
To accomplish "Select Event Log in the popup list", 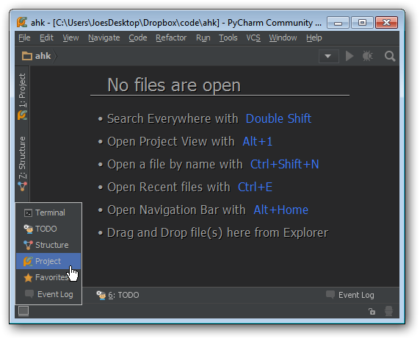I will [48, 294].
